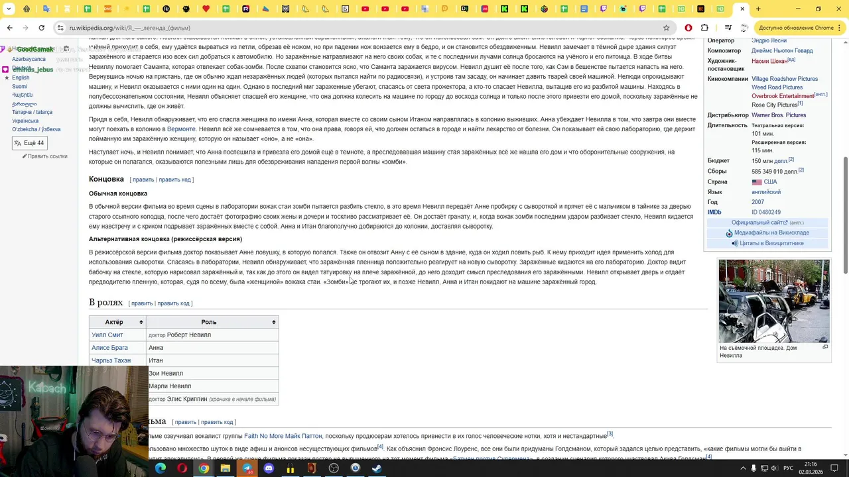Open the Extensions puzzle icon
The width and height of the screenshot is (849, 477).
click(704, 28)
